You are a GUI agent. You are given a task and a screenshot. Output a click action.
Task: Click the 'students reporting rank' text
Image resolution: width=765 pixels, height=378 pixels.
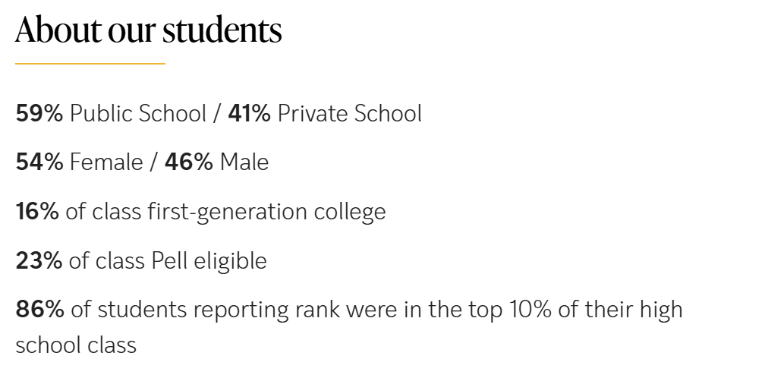click(217, 310)
